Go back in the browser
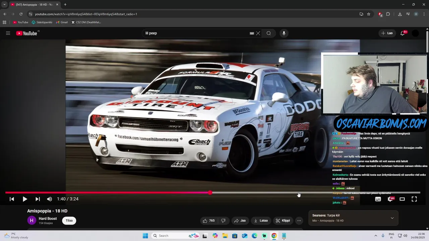 click(5, 14)
